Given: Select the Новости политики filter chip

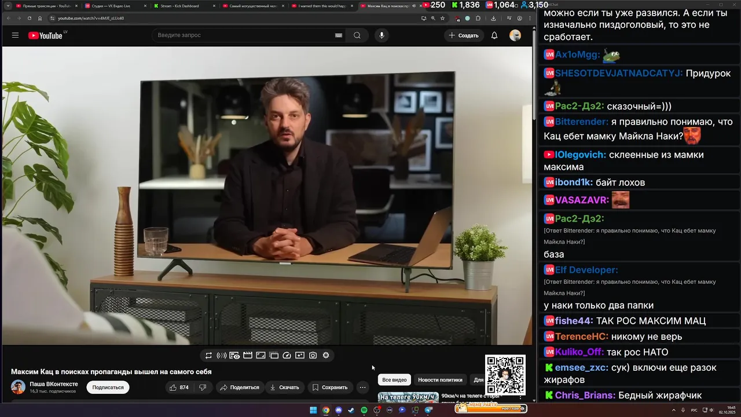Looking at the screenshot, I should [440, 380].
